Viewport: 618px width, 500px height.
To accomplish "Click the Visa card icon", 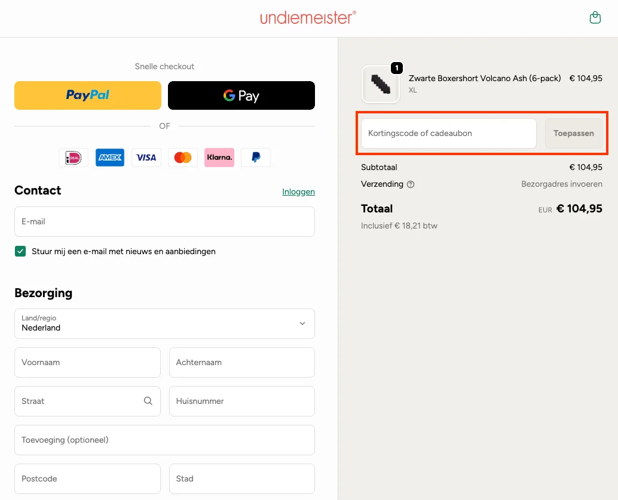I will (x=146, y=158).
